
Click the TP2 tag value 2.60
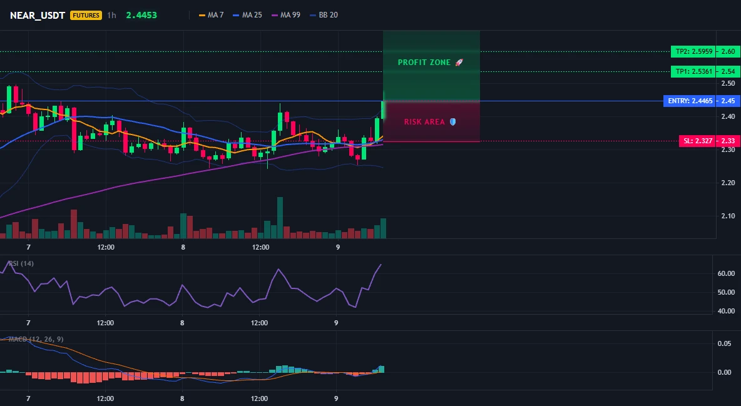(728, 51)
